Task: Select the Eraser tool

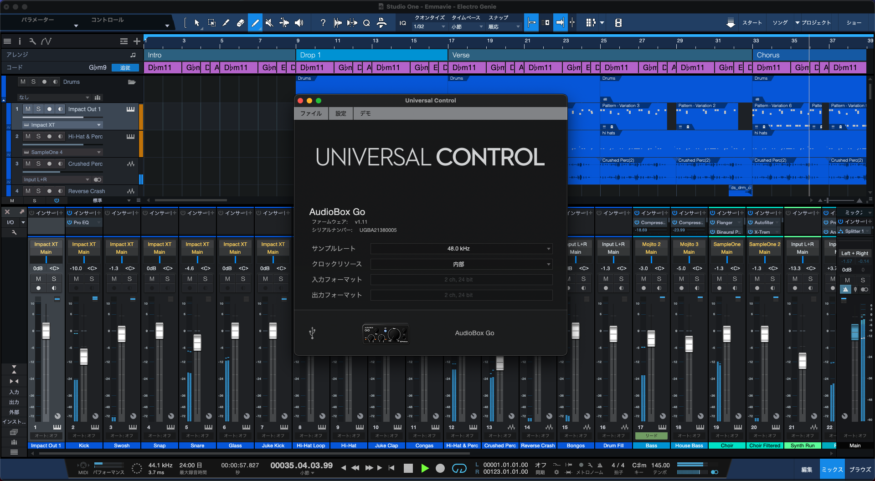Action: point(241,23)
